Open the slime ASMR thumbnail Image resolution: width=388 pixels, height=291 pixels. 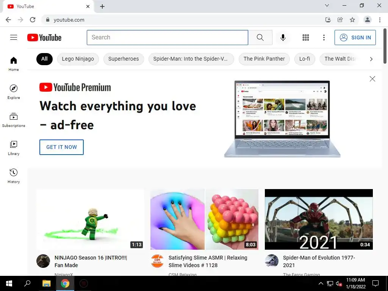coord(204,219)
